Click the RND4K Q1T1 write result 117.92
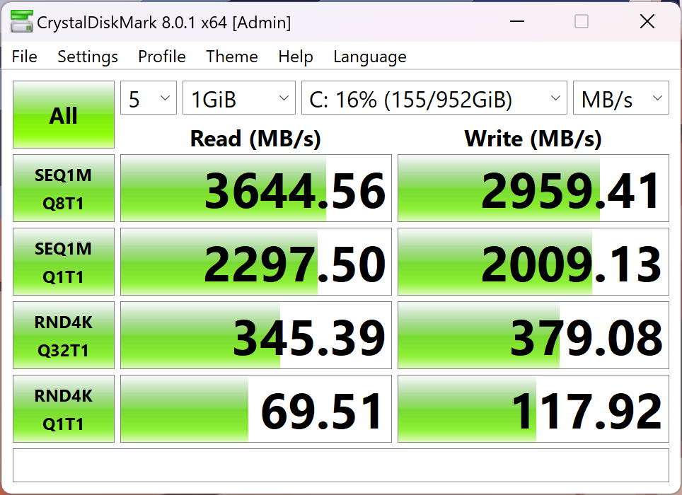The height and width of the screenshot is (495, 682). click(533, 409)
